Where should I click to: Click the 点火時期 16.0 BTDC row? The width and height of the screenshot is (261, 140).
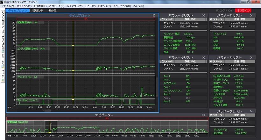pos(232,133)
